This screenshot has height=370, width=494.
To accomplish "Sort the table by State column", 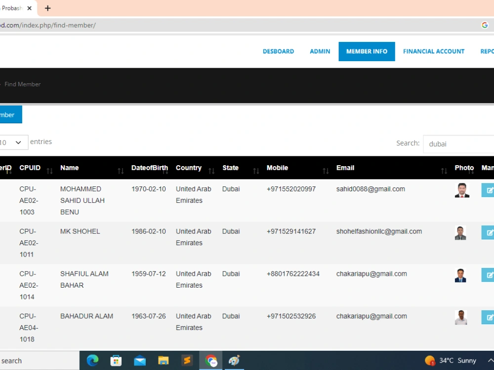I will (x=241, y=168).
